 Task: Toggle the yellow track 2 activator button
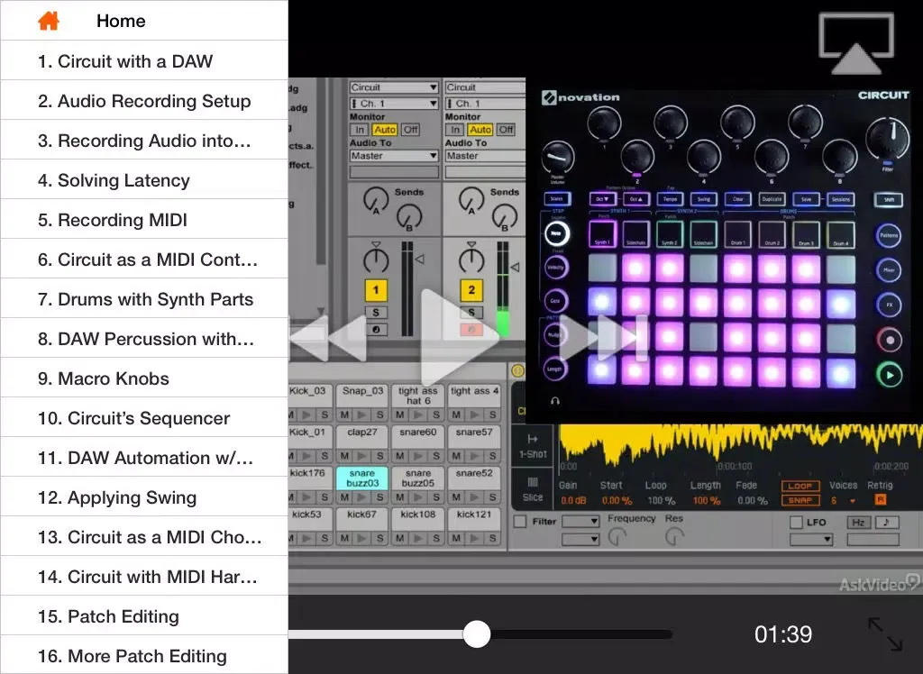tap(471, 289)
